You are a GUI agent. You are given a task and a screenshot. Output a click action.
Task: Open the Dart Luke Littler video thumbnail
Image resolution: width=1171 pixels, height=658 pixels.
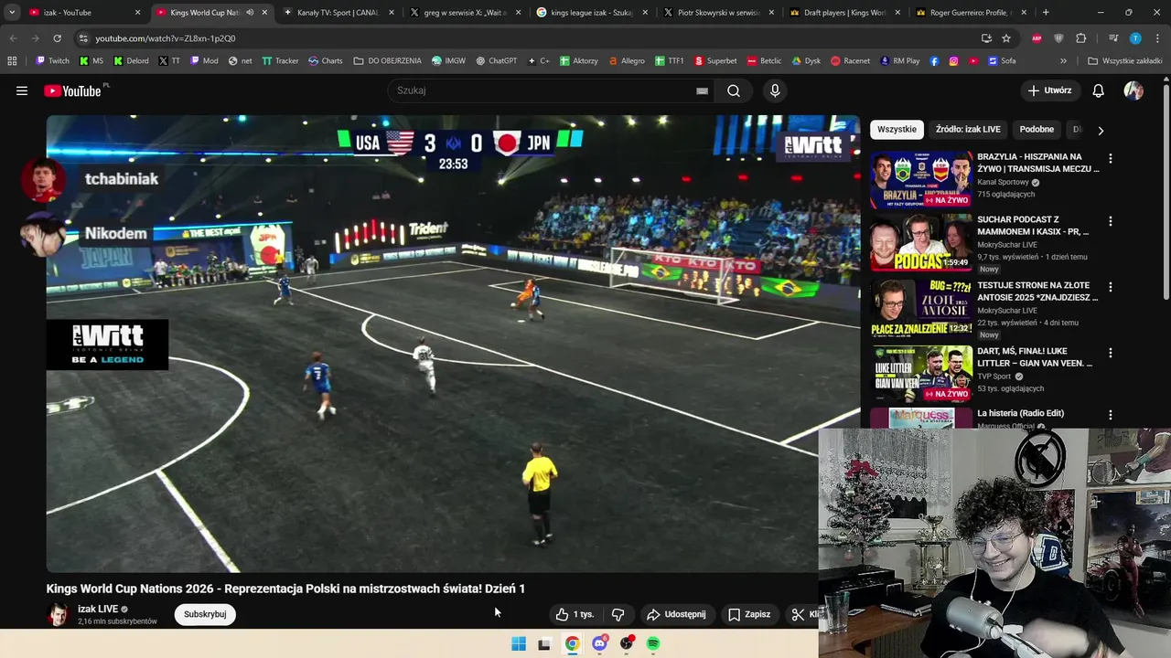coord(921,375)
